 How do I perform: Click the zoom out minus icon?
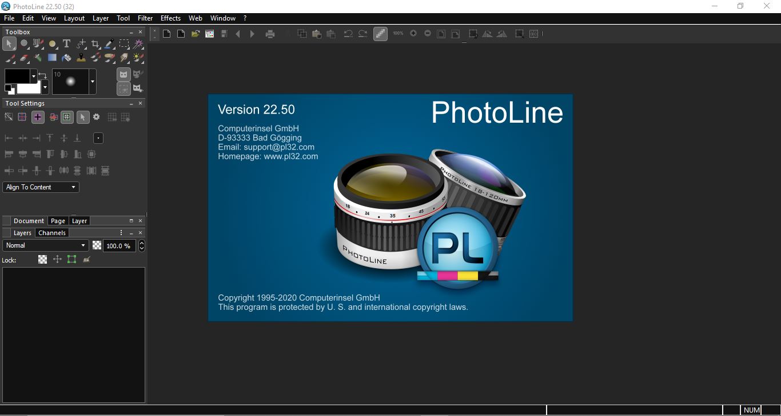pyautogui.click(x=428, y=34)
